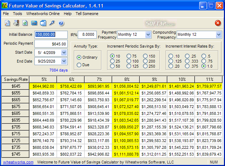Click the red X exit icon in the toolbar
The width and height of the screenshot is (225, 166).
pos(218,23)
